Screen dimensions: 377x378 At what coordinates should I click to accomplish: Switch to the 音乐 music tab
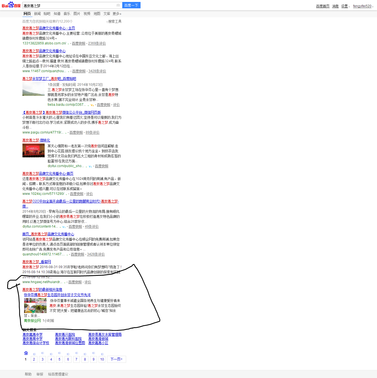[x=67, y=14]
